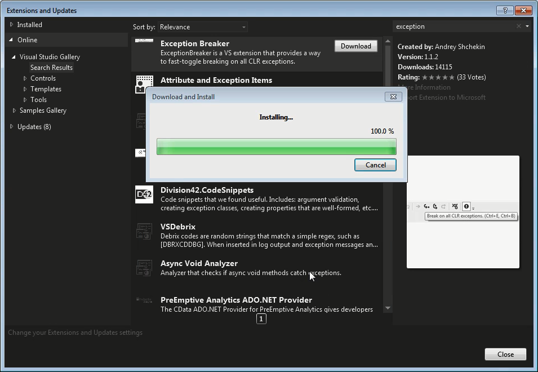
Task: Select the Exception Breaker result title
Action: pos(194,43)
